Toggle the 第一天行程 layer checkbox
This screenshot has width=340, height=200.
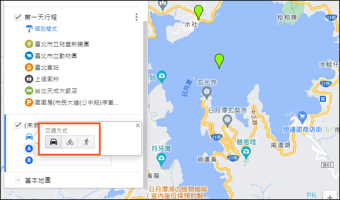coord(18,17)
